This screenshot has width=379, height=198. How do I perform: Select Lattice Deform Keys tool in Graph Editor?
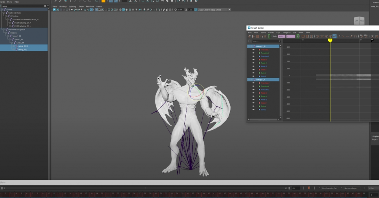click(258, 36)
